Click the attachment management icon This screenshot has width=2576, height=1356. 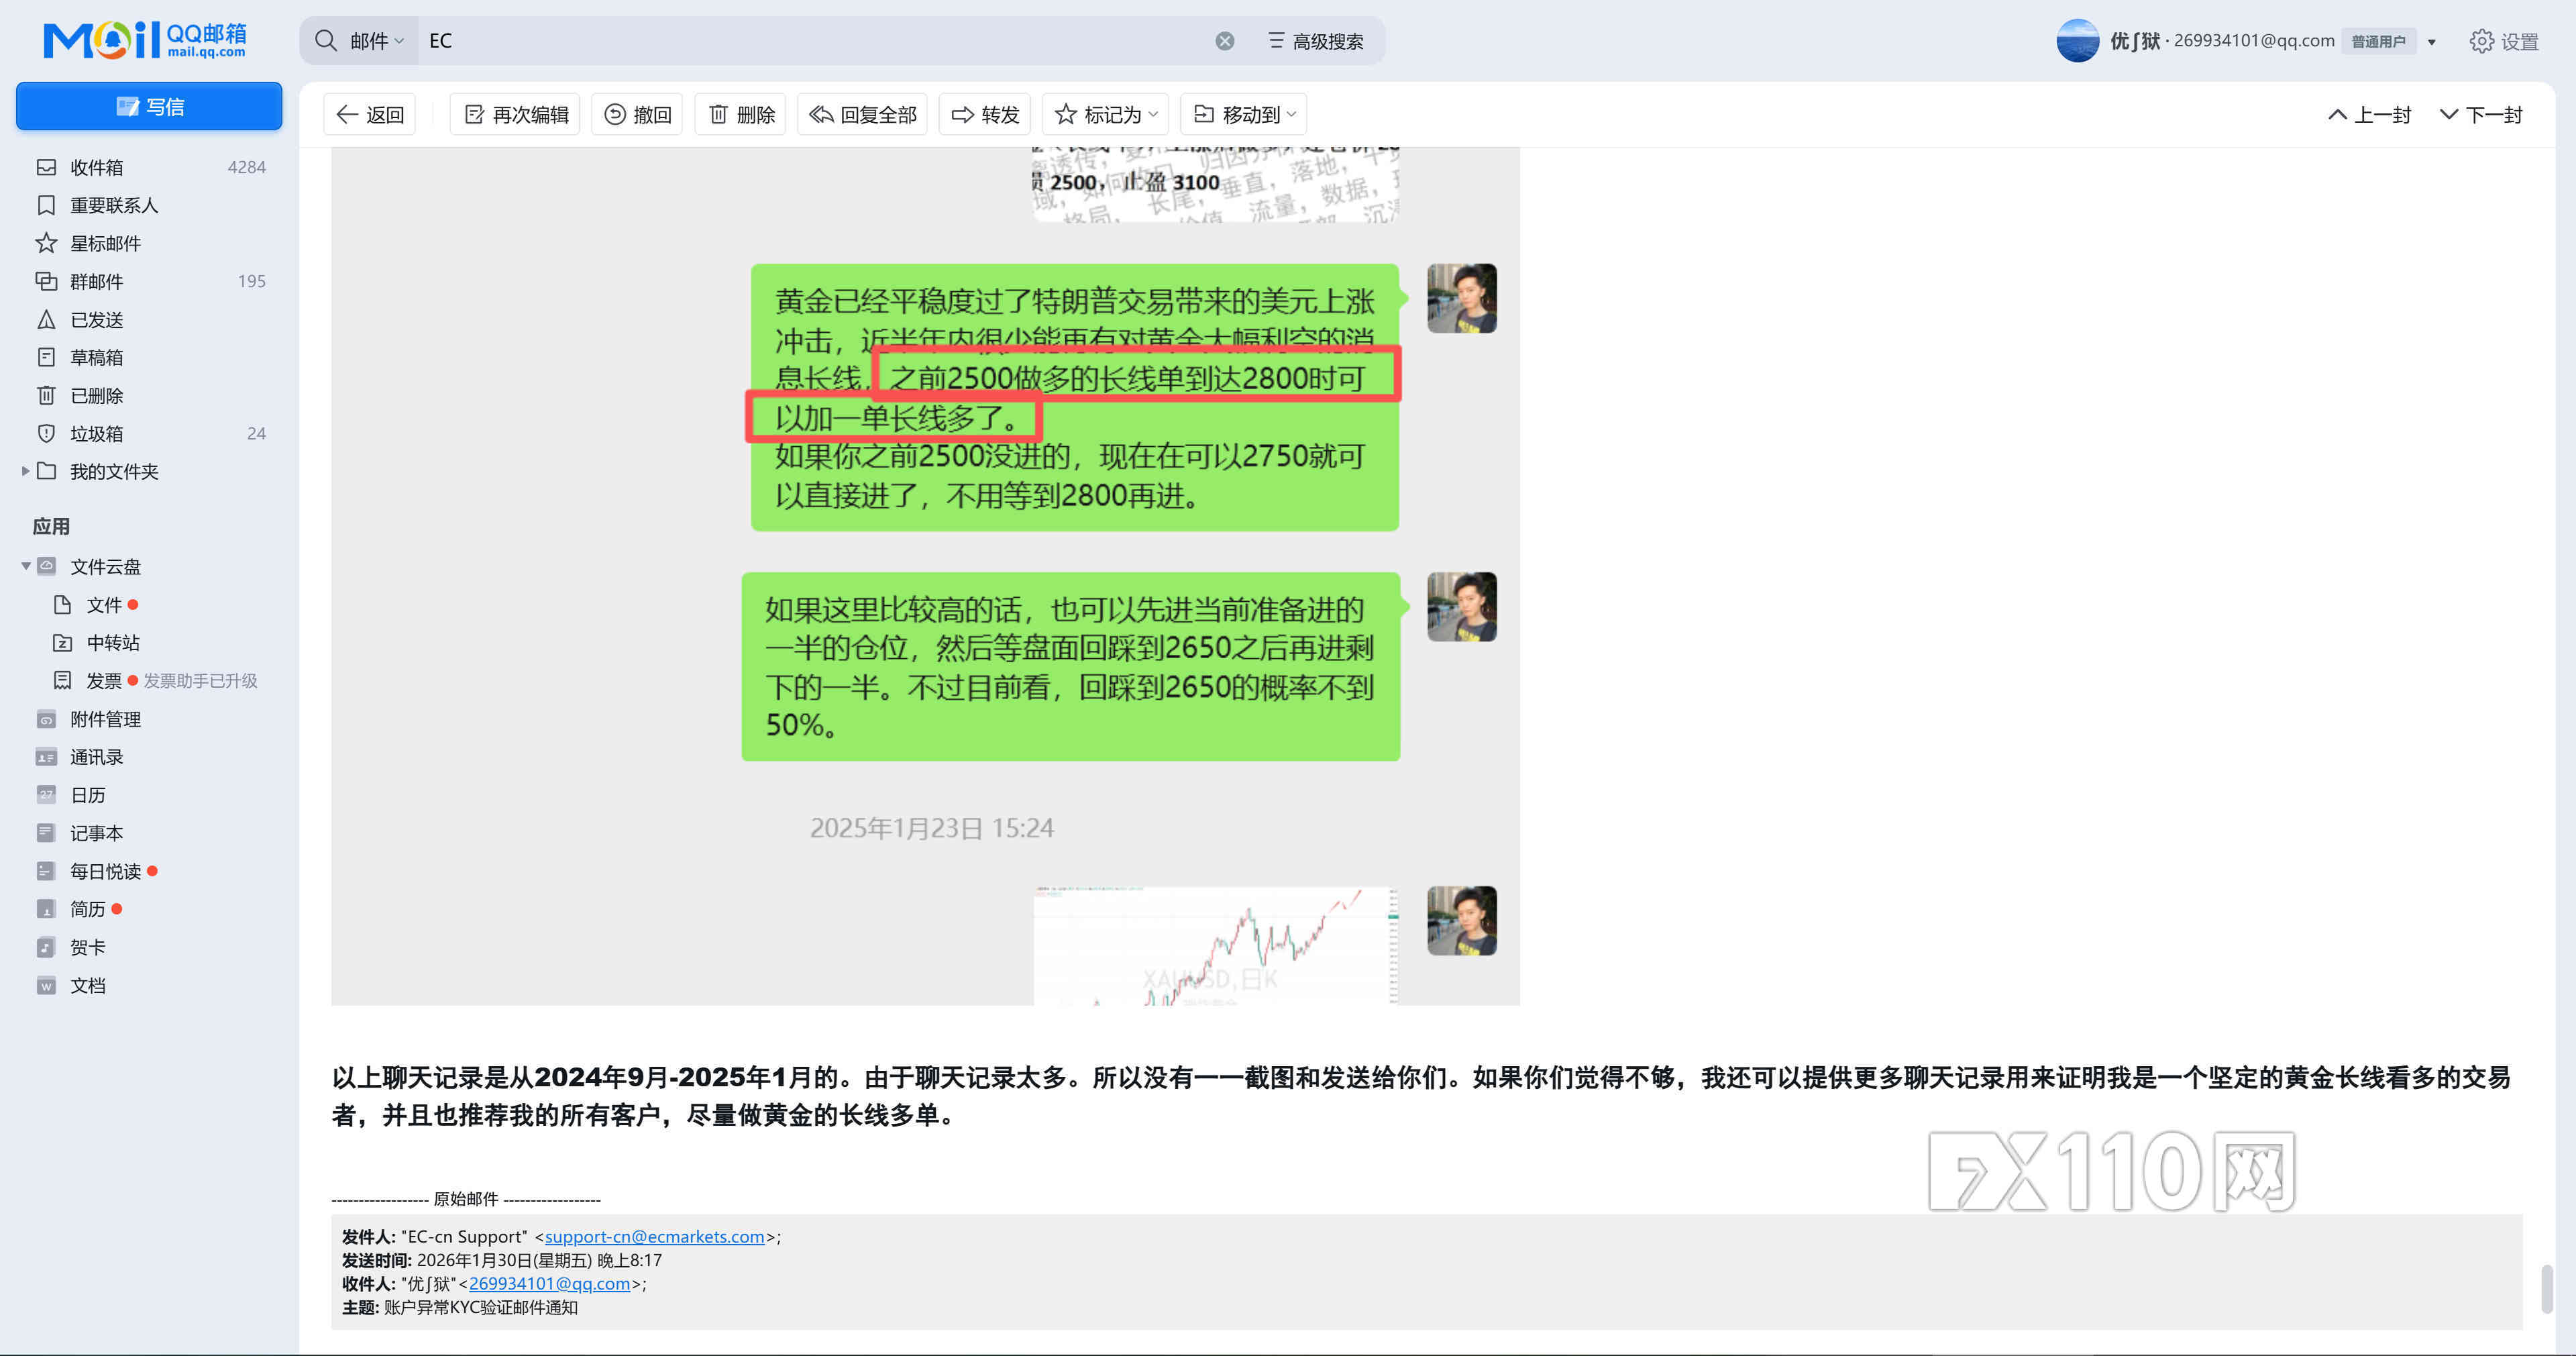click(x=46, y=719)
